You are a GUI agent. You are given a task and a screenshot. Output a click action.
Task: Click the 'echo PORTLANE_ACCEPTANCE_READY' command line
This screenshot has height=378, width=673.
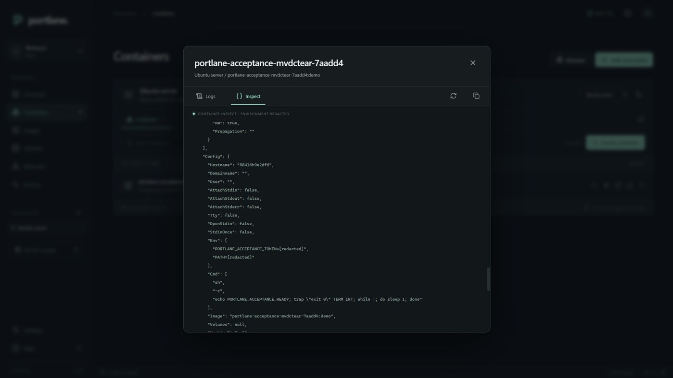[317, 299]
